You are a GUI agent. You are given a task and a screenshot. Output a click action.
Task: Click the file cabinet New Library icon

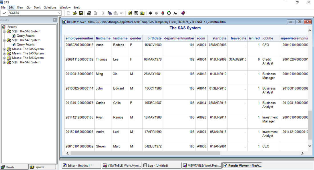pyautogui.click(x=130, y=13)
